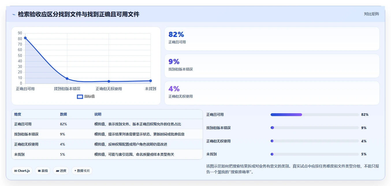Click the 9% table cell
Screen dimensions: 391x186
62,134
